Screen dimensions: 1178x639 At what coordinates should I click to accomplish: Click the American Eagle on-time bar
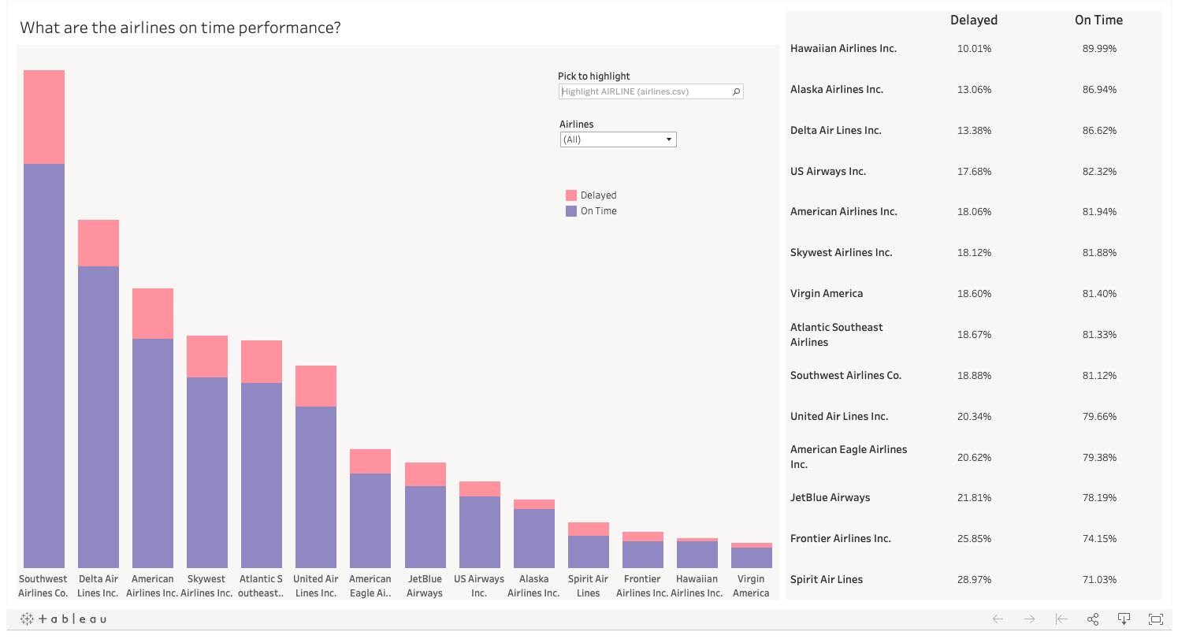(x=370, y=521)
